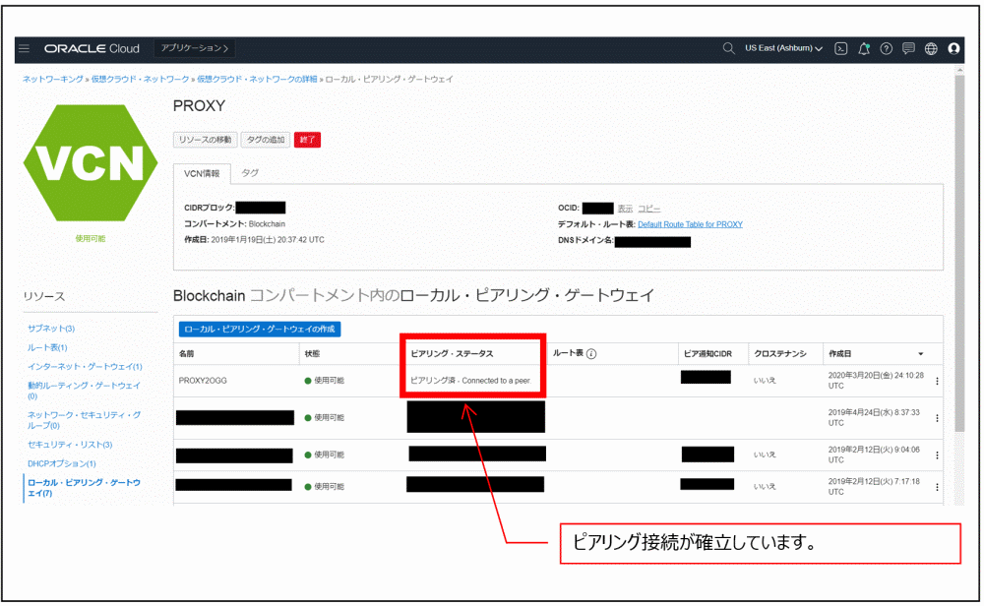The image size is (984, 606).
Task: Go to ネットワーキング breadcrumb
Action: tap(53, 79)
